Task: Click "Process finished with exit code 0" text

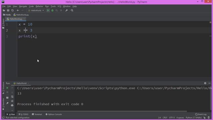Action: click(x=50, y=104)
